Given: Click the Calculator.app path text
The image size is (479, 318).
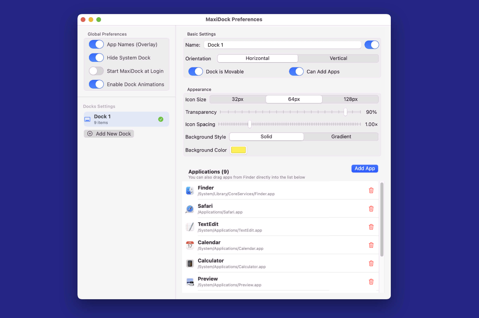Looking at the screenshot, I should (232, 267).
